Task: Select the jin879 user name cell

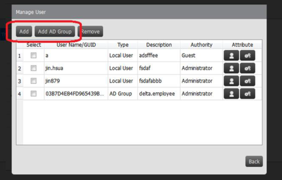Action: pos(76,81)
